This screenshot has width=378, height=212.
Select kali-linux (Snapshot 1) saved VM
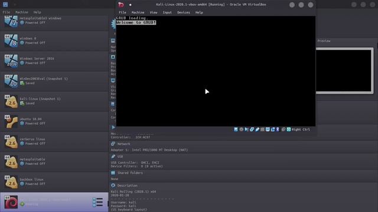54,101
